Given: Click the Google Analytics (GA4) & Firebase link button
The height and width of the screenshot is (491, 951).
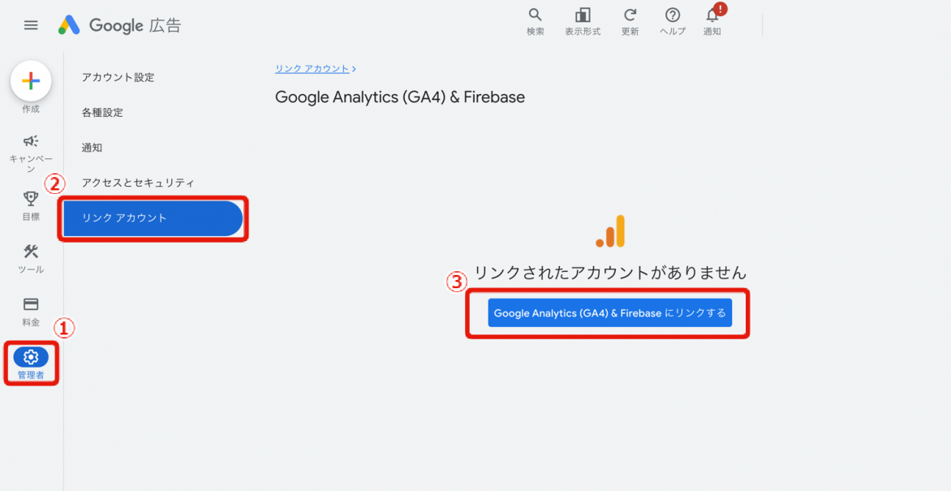Looking at the screenshot, I should 608,312.
